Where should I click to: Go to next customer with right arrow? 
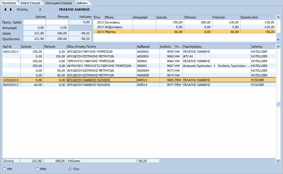11,9
